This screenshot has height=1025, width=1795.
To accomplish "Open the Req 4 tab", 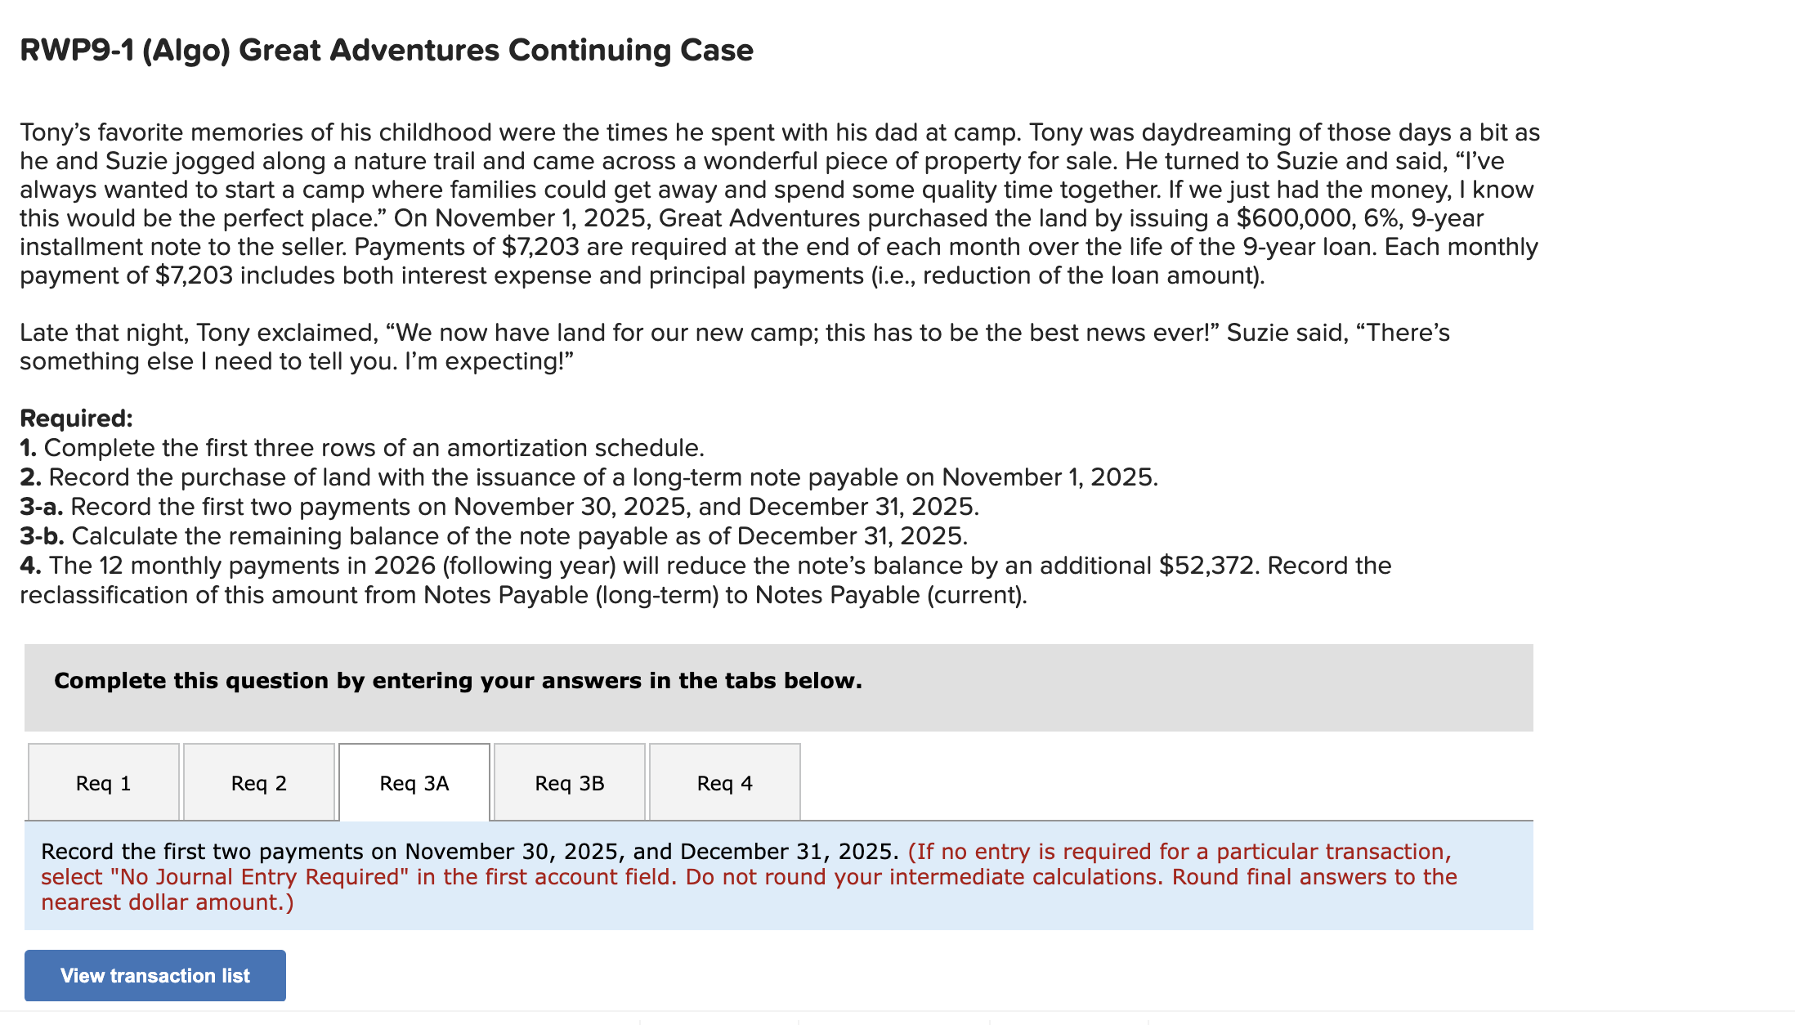I will tap(724, 782).
